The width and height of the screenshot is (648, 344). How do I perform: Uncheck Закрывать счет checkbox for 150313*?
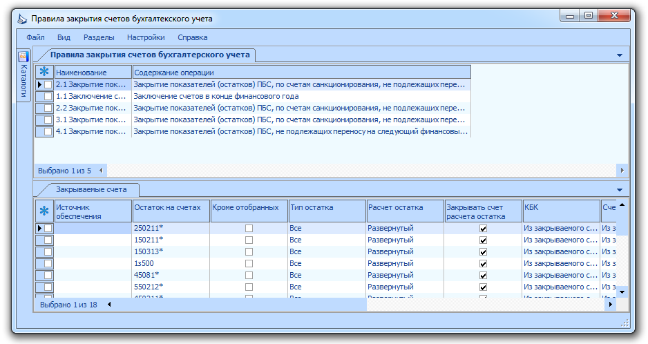point(483,252)
